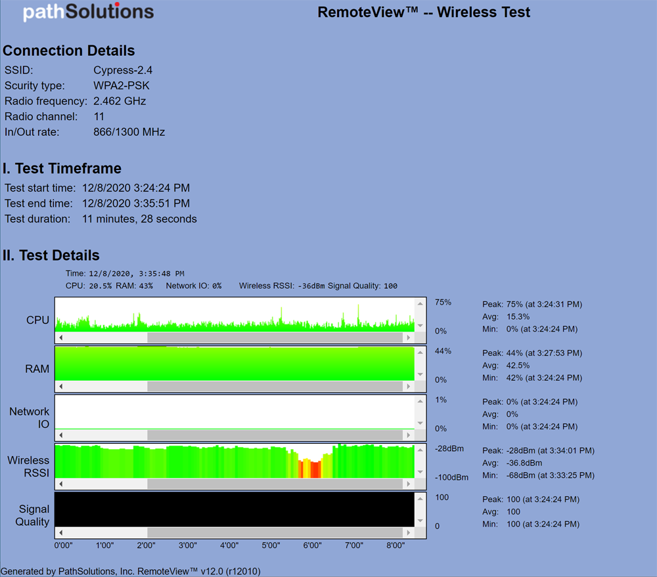Click the pathSolutions logo
The image size is (657, 577).
point(88,12)
